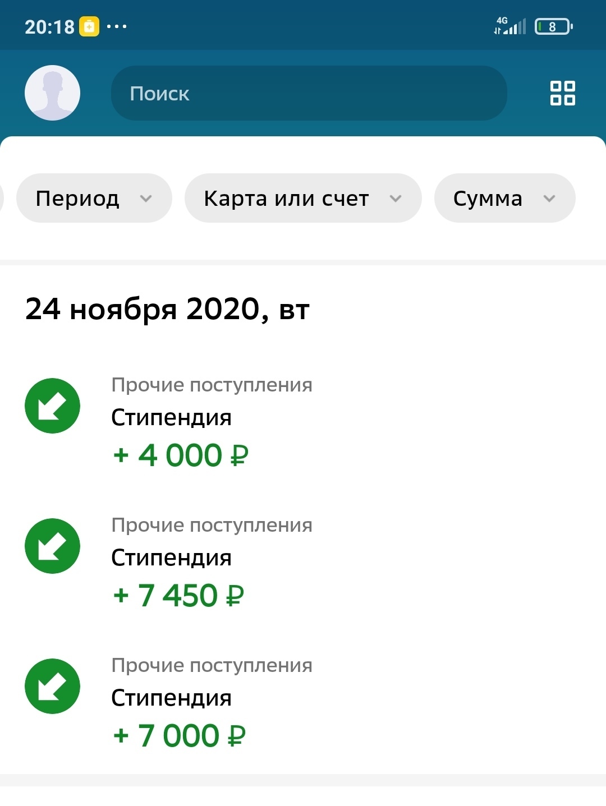Tap the + 7 450 ₽ amount
606x806 pixels.
tap(178, 595)
